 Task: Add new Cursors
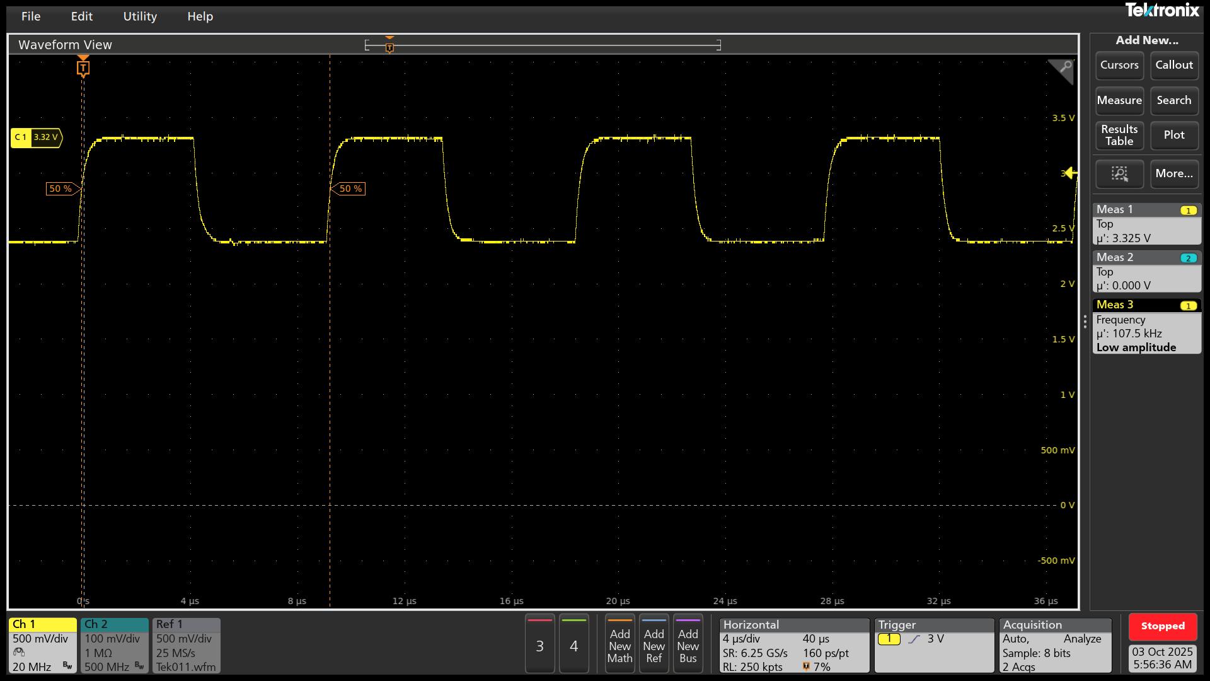point(1119,65)
